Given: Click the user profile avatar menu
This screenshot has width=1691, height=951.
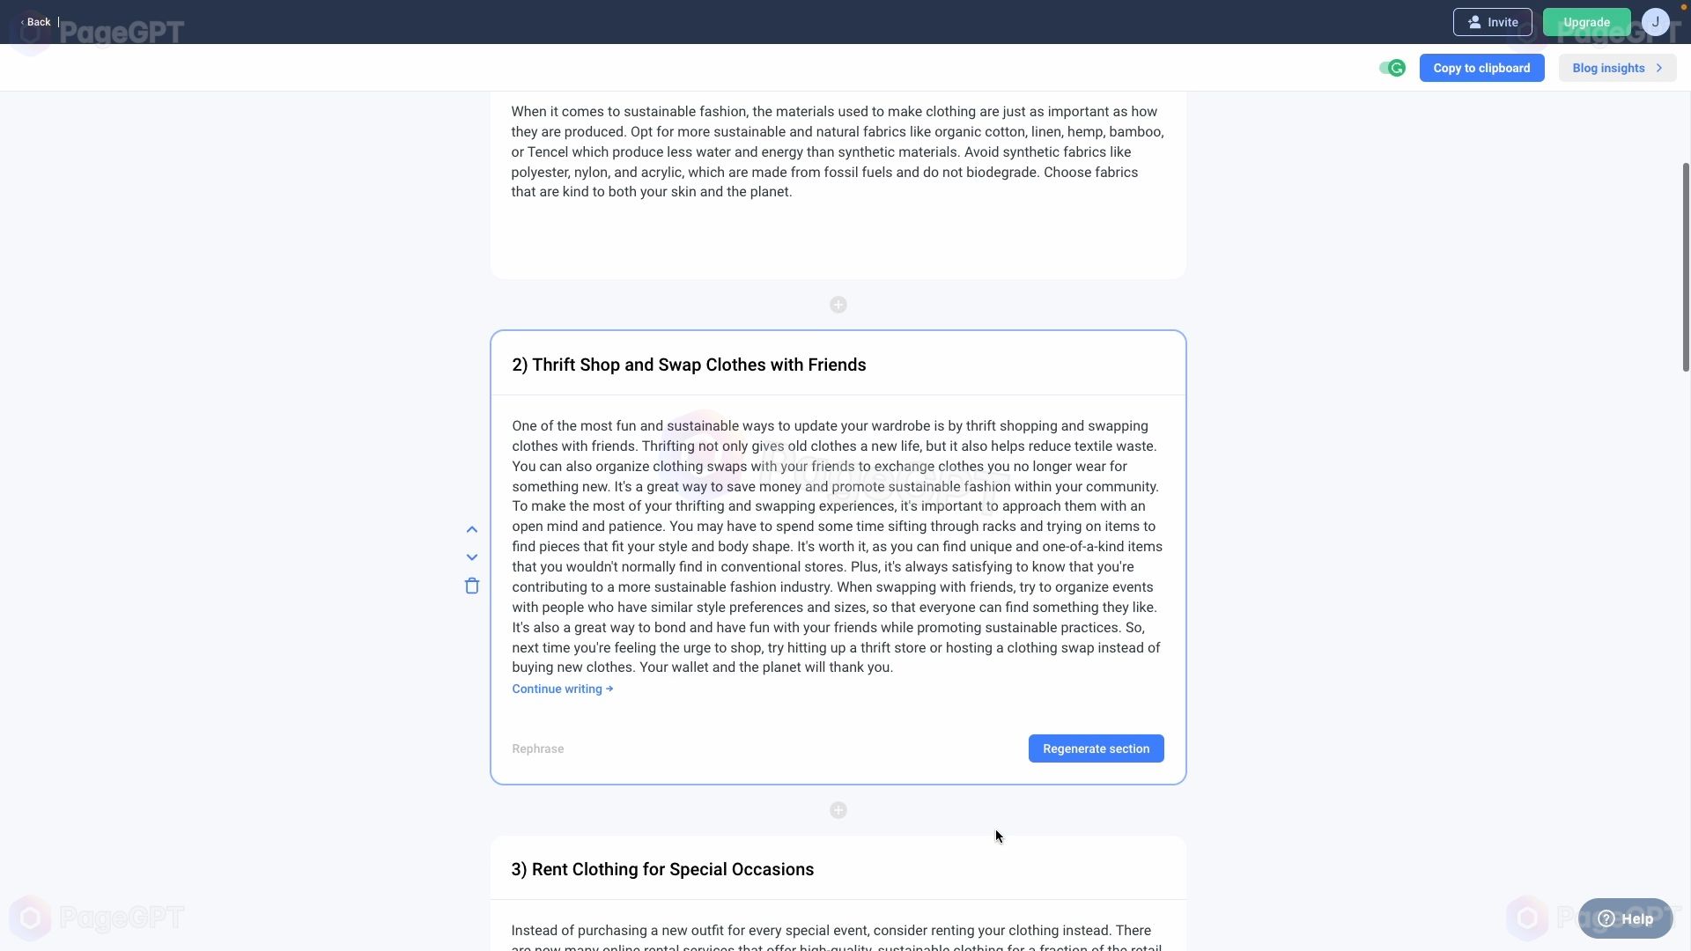Looking at the screenshot, I should pos(1658,21).
